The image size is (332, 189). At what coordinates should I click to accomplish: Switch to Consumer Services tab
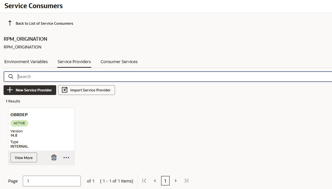(x=119, y=61)
